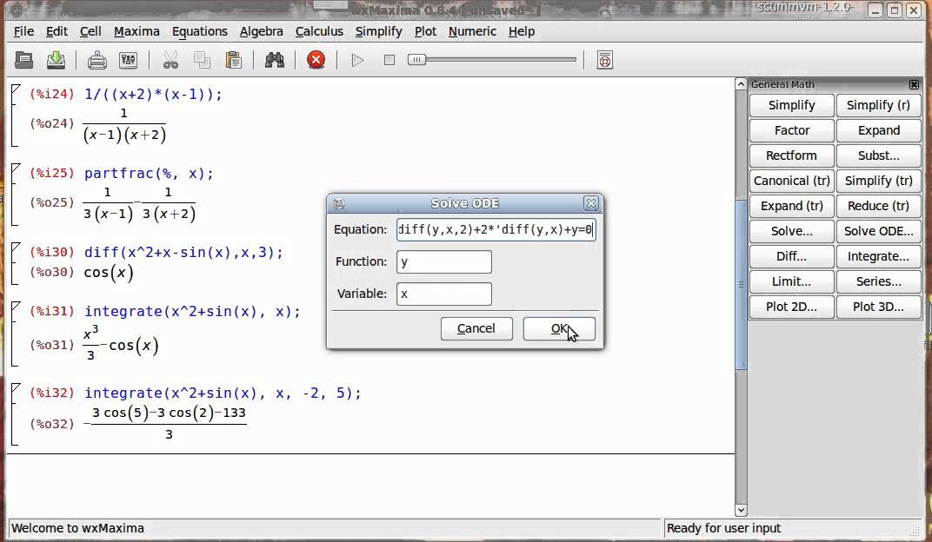The height and width of the screenshot is (542, 932).
Task: Click the Find binoculars icon
Action: coord(275,60)
